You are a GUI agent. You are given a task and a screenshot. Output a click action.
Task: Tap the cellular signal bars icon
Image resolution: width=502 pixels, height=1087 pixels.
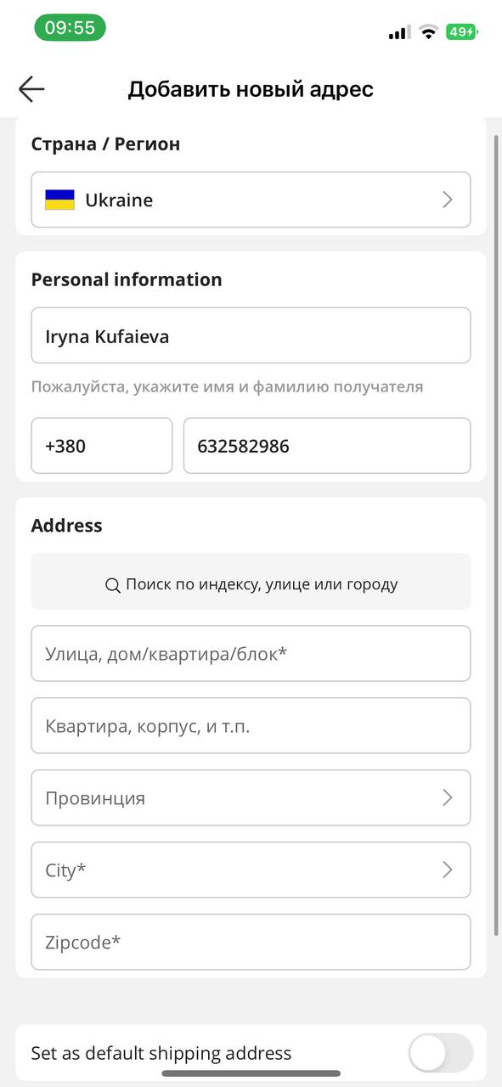click(x=398, y=33)
